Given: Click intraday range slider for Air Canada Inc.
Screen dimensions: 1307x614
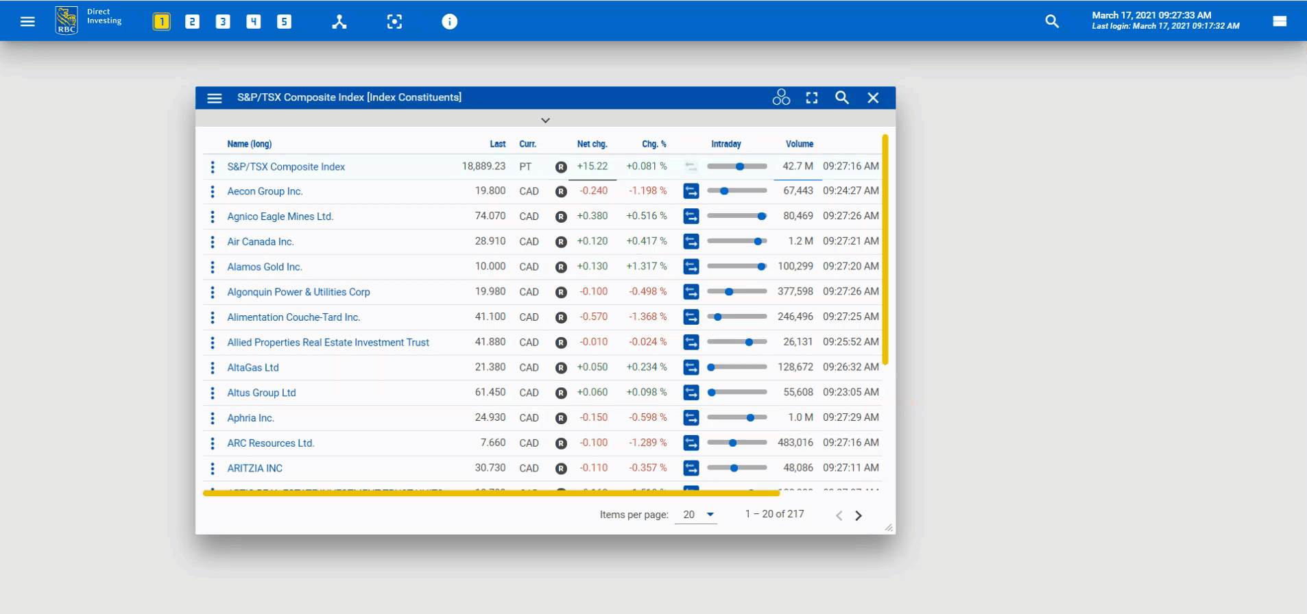Looking at the screenshot, I should (737, 241).
